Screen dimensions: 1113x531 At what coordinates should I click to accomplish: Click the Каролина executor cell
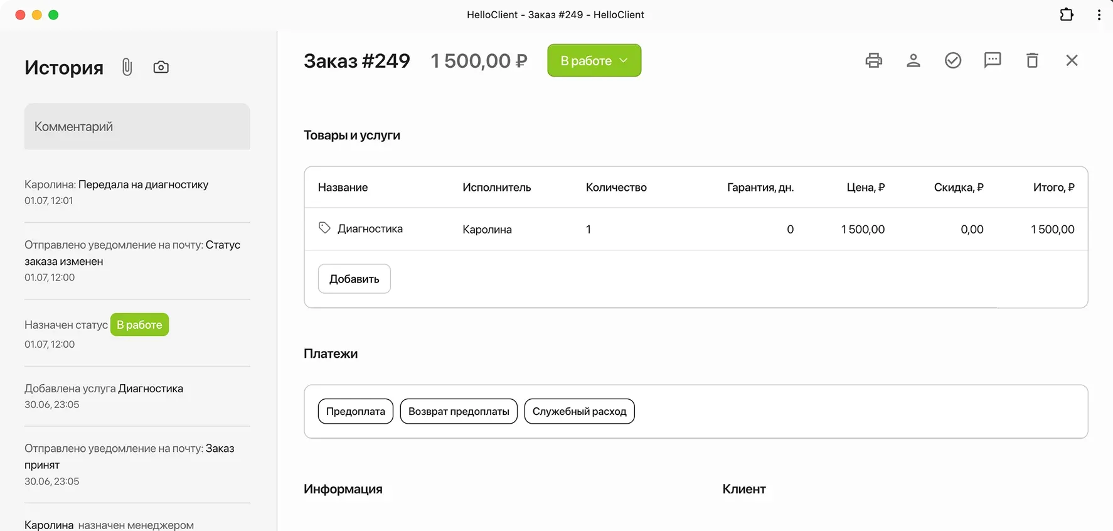(487, 229)
